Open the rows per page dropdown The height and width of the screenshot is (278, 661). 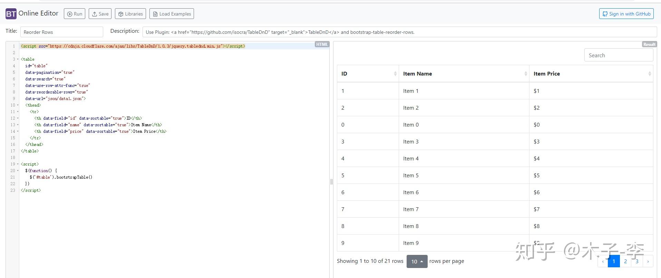point(417,261)
